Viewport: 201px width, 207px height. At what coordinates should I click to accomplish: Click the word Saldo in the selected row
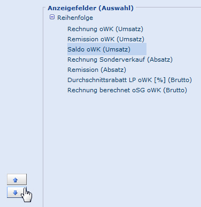pyautogui.click(x=76, y=49)
